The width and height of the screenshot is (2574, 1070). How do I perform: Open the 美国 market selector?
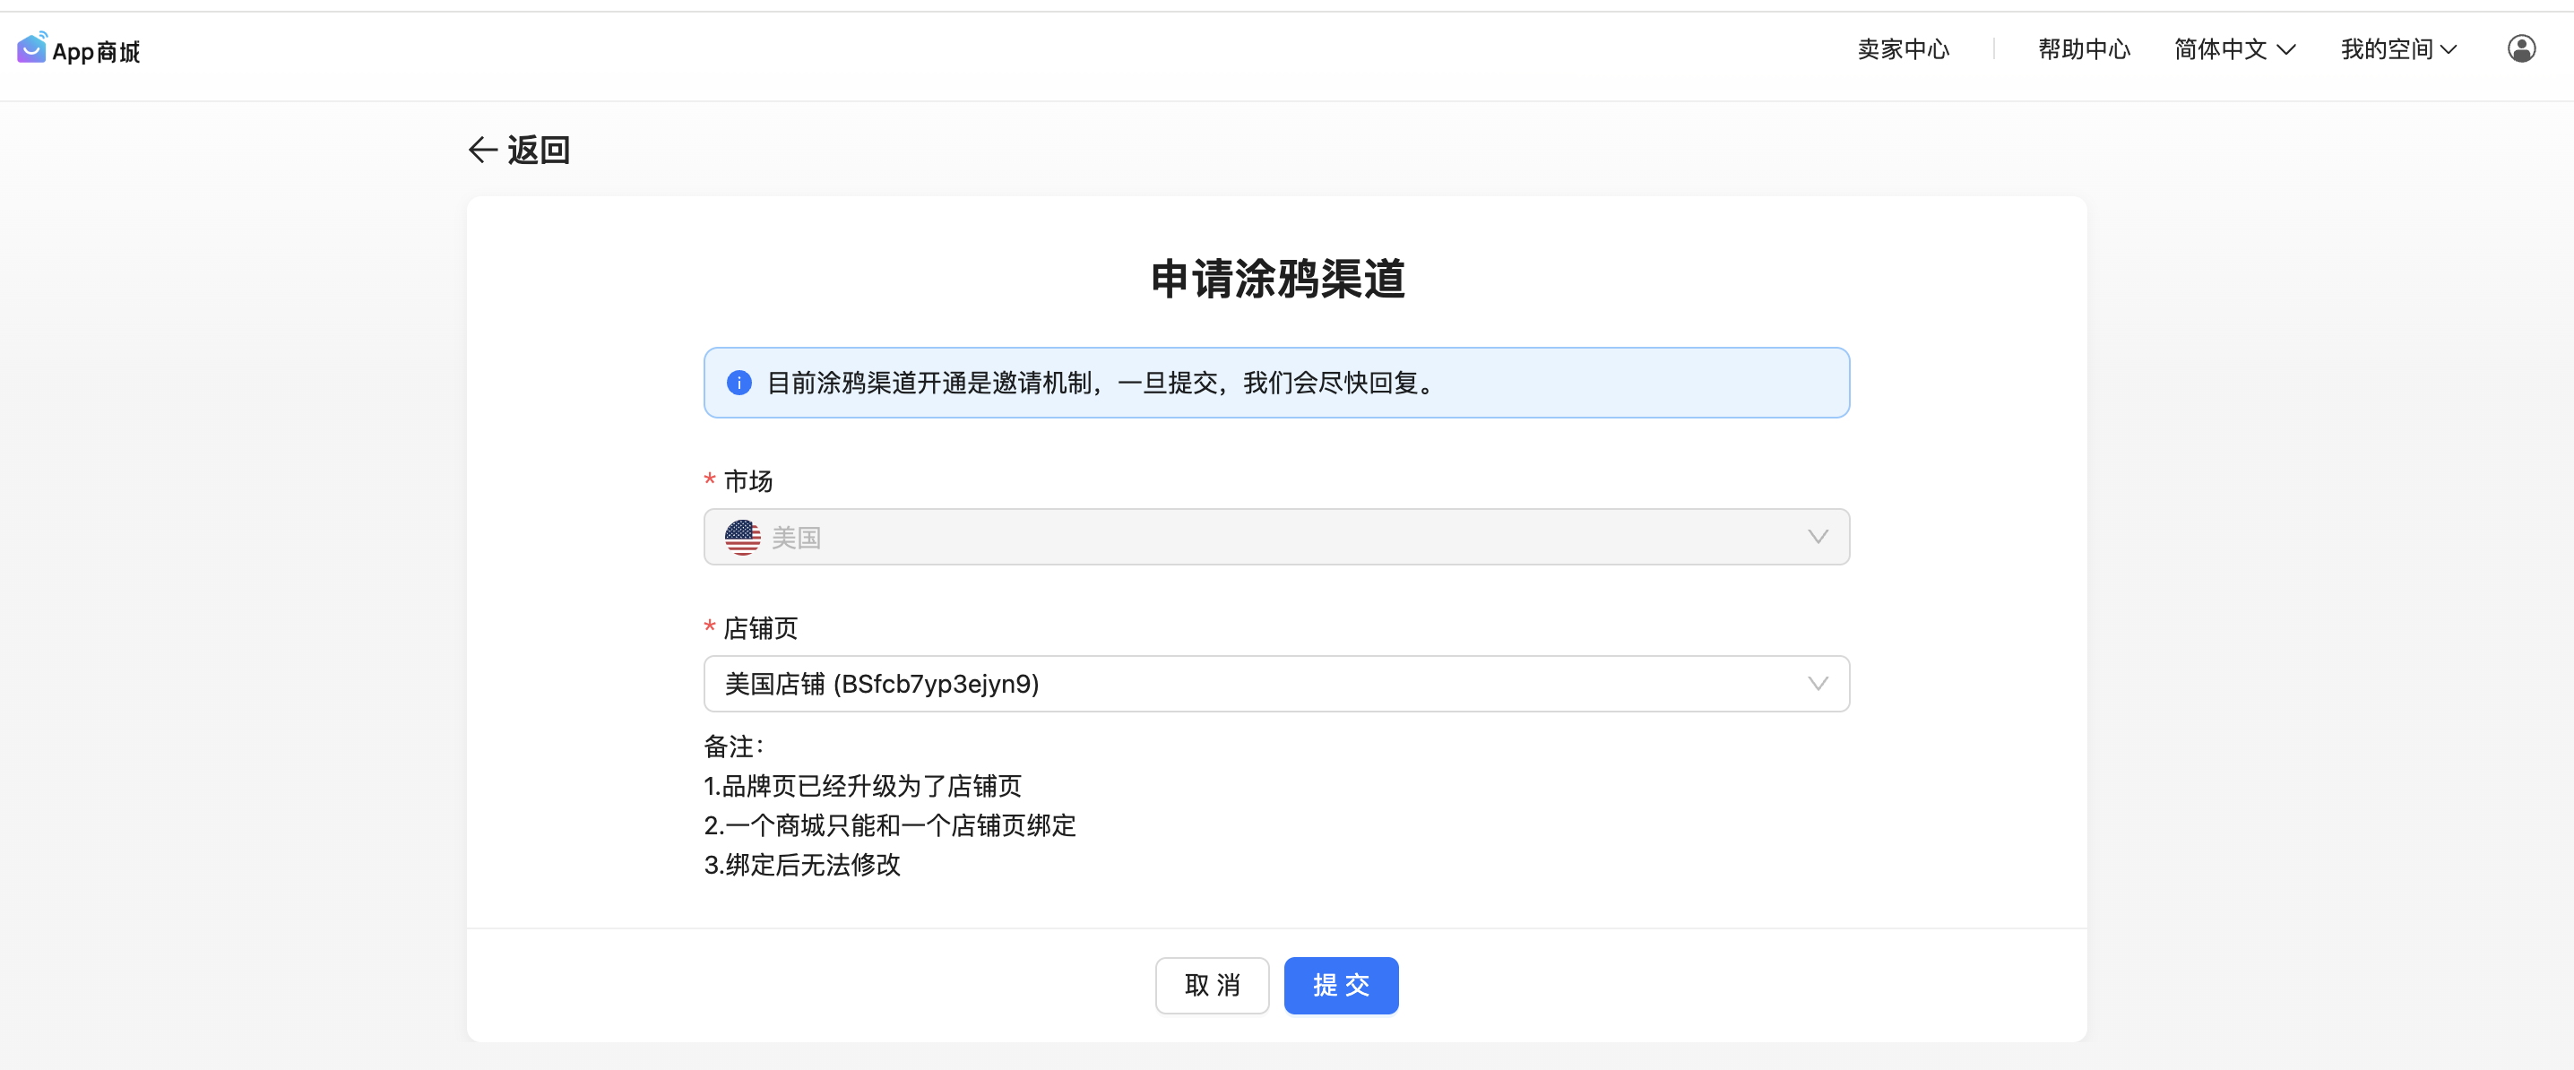(1275, 538)
